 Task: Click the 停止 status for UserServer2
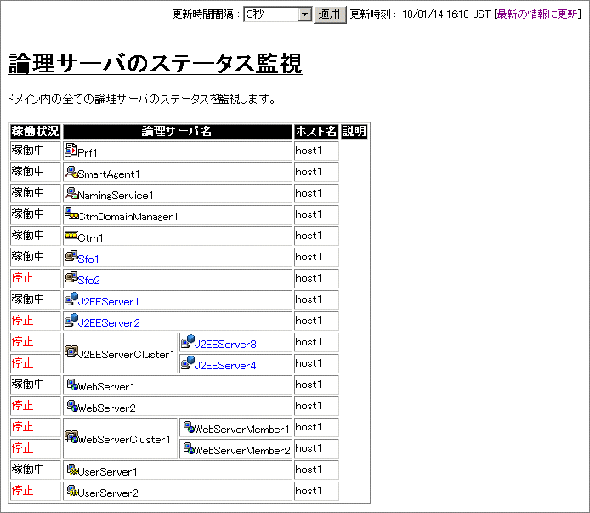coord(23,491)
